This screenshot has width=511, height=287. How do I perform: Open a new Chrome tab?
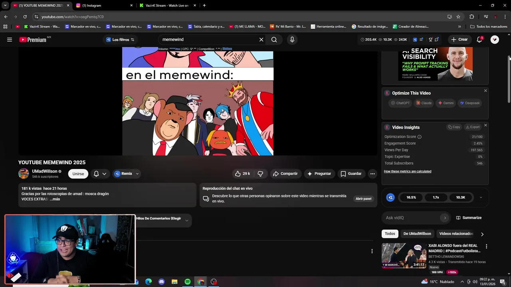[204, 6]
